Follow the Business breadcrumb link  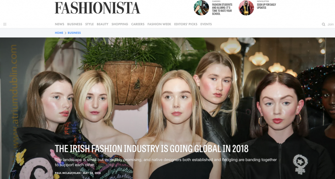74,33
